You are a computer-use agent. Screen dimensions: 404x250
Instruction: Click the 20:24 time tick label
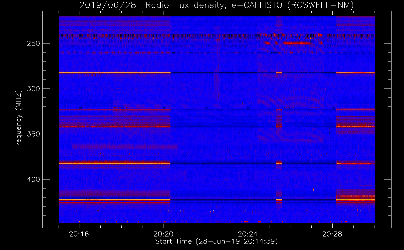pyautogui.click(x=248, y=234)
